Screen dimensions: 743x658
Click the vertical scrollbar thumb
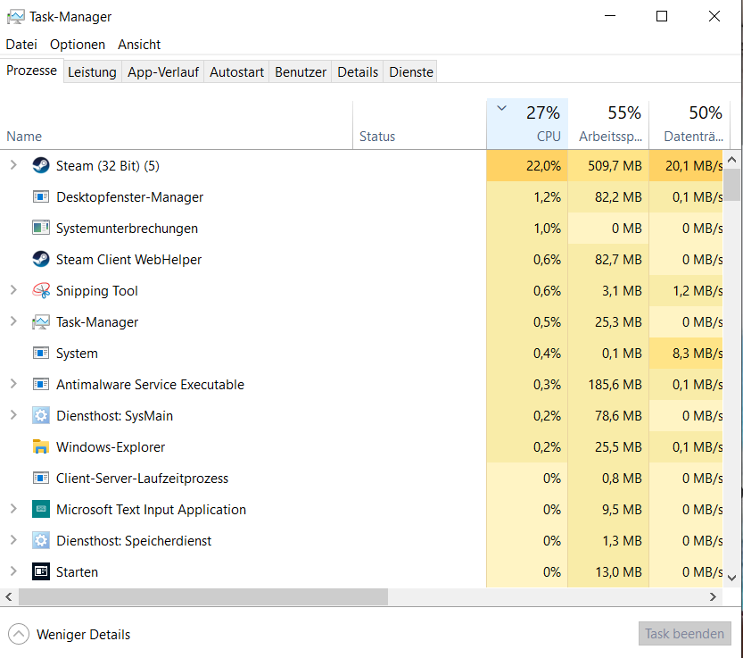click(731, 185)
